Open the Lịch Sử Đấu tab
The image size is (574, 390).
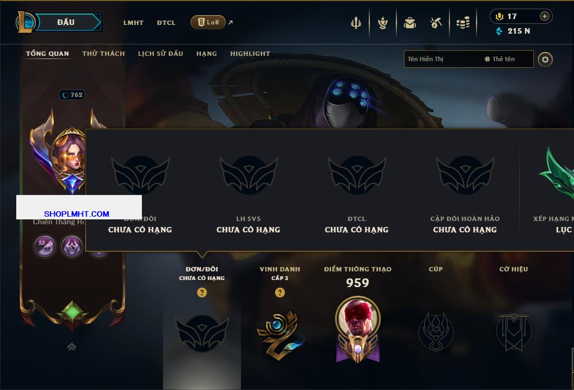160,54
